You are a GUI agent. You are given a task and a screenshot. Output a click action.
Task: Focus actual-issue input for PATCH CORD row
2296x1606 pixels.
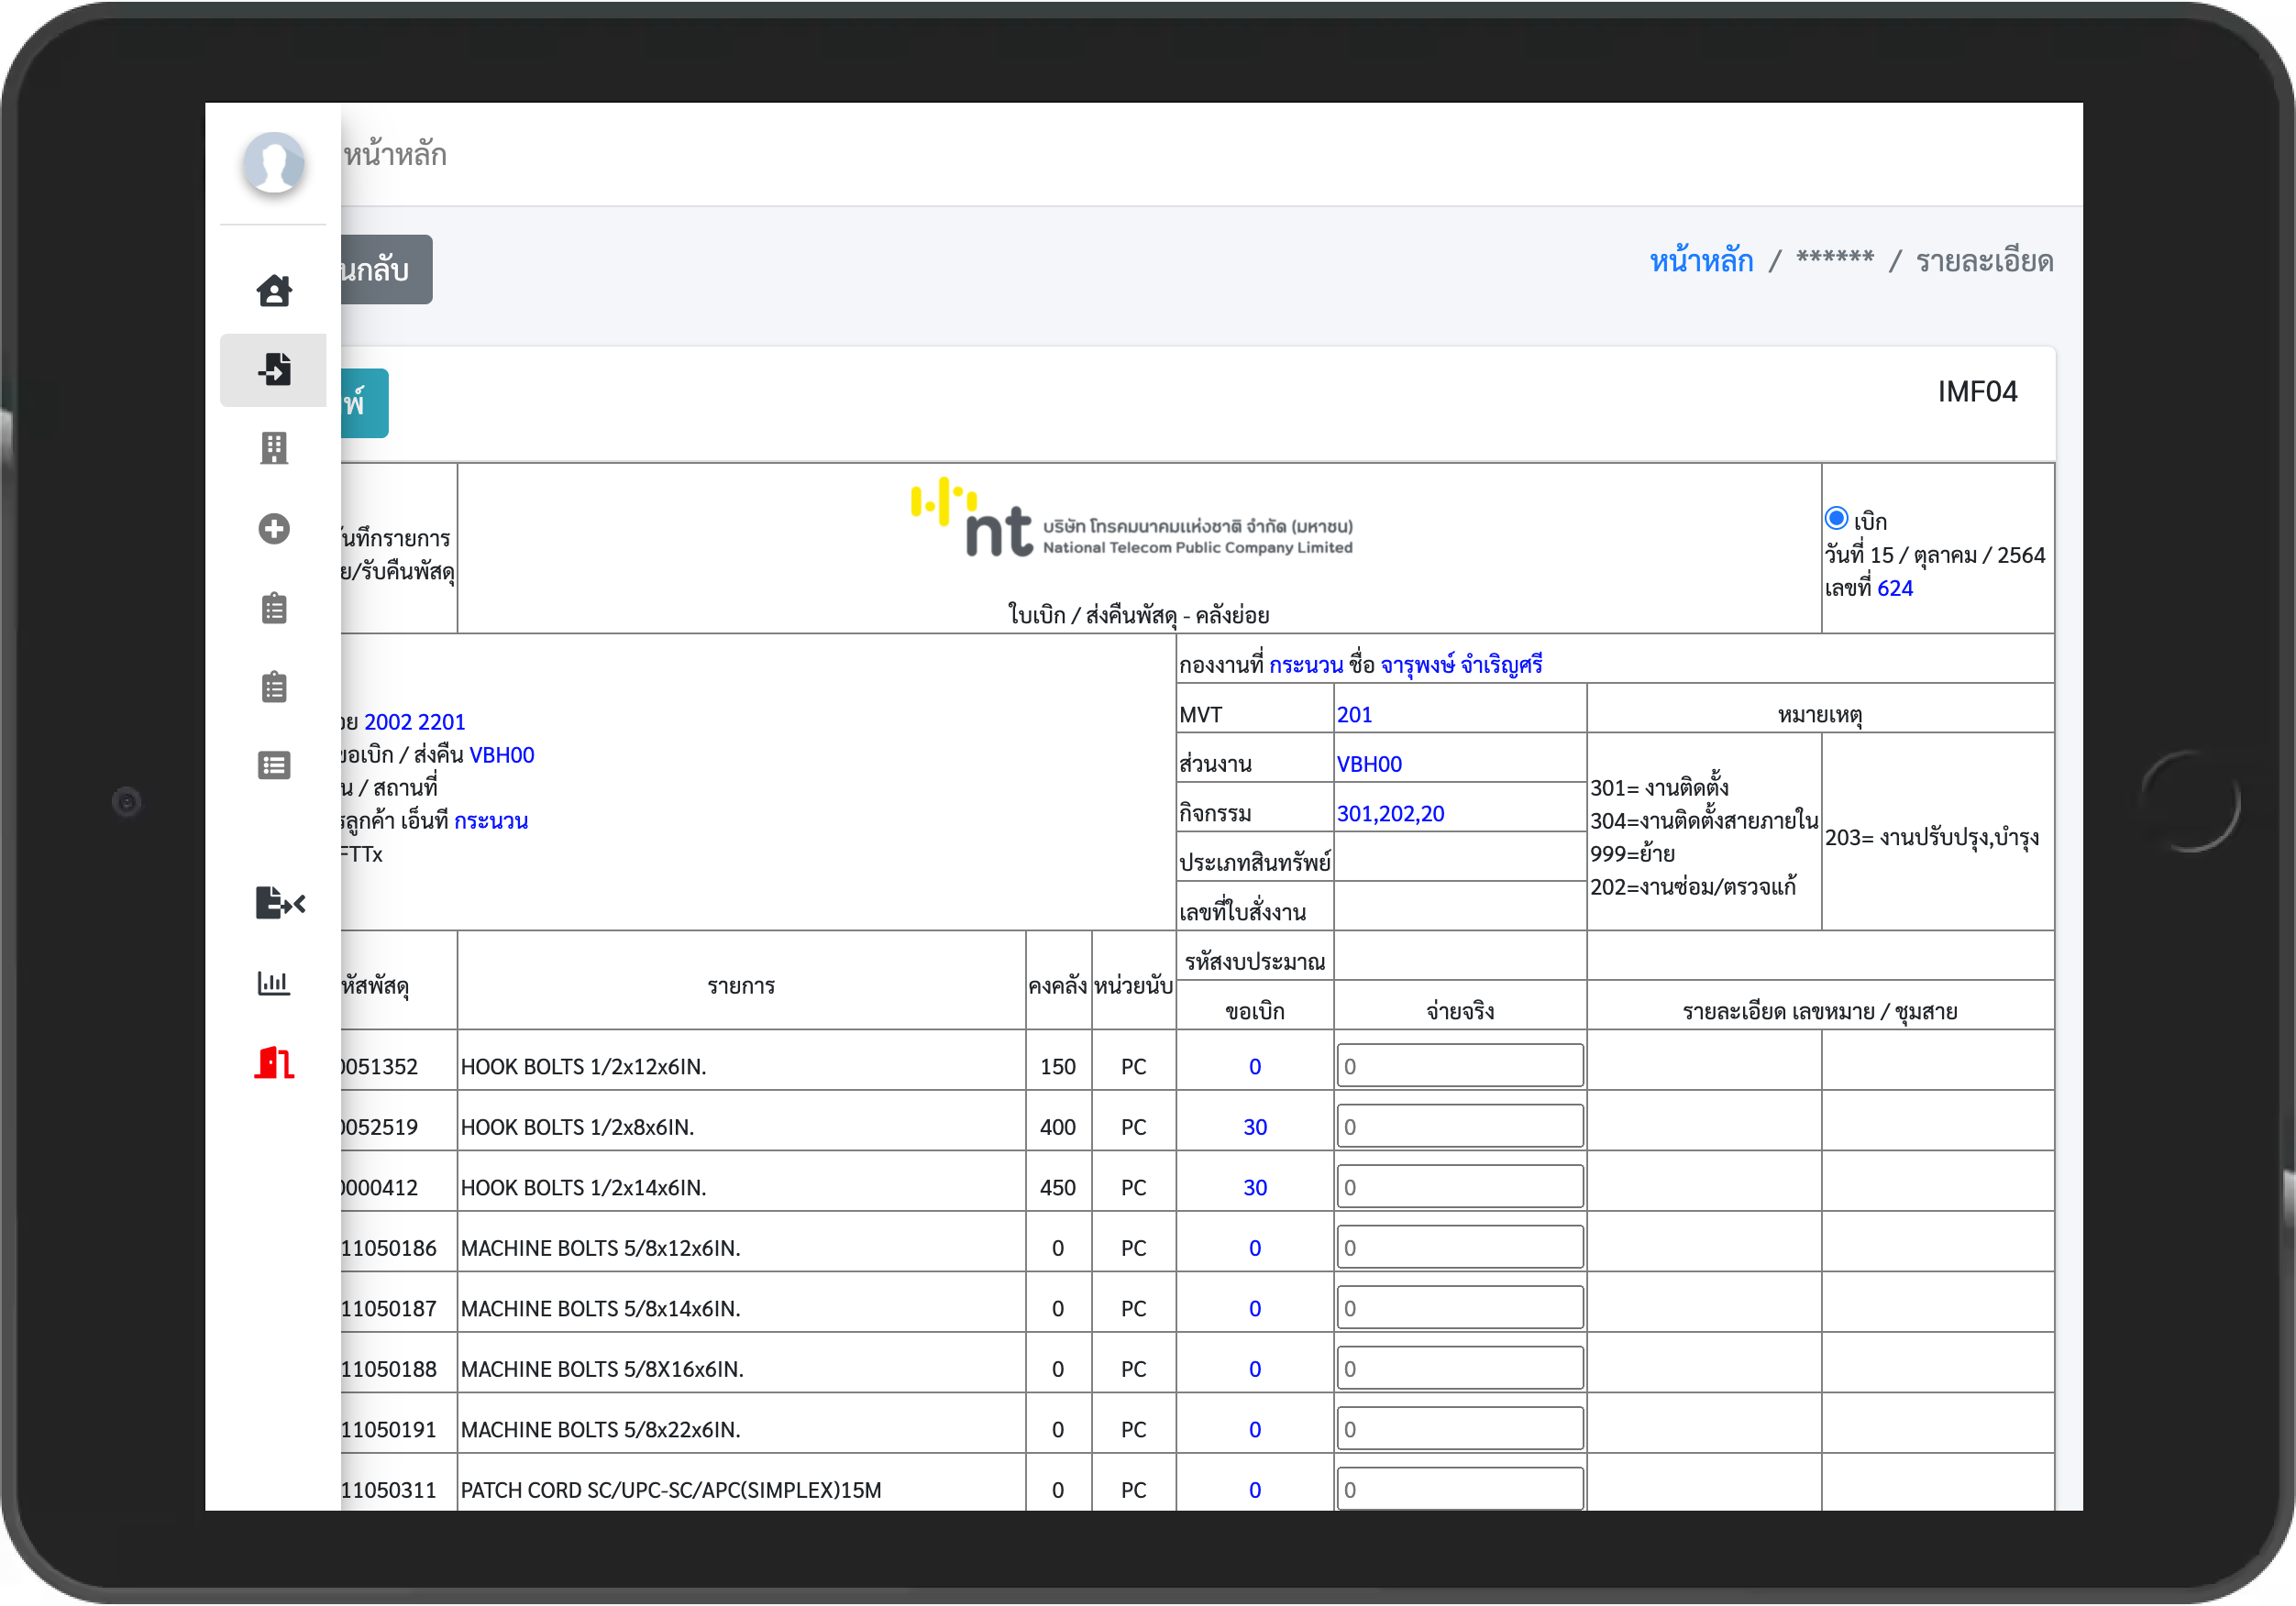pyautogui.click(x=1460, y=1489)
